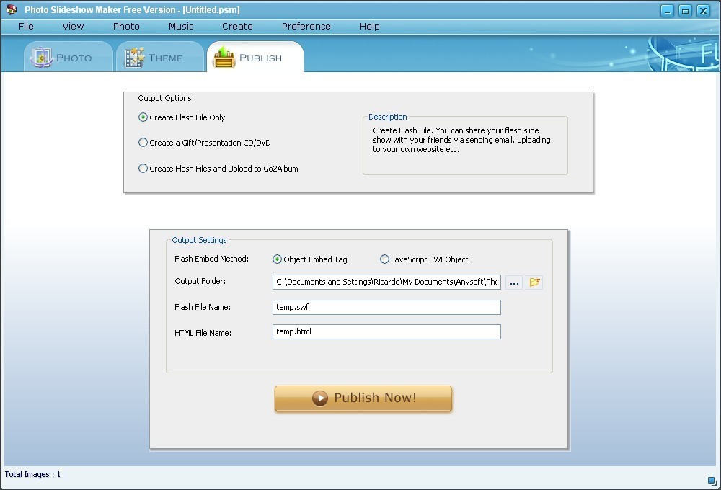This screenshot has width=721, height=490.
Task: Switch to the Photo tab
Action: pyautogui.click(x=68, y=57)
